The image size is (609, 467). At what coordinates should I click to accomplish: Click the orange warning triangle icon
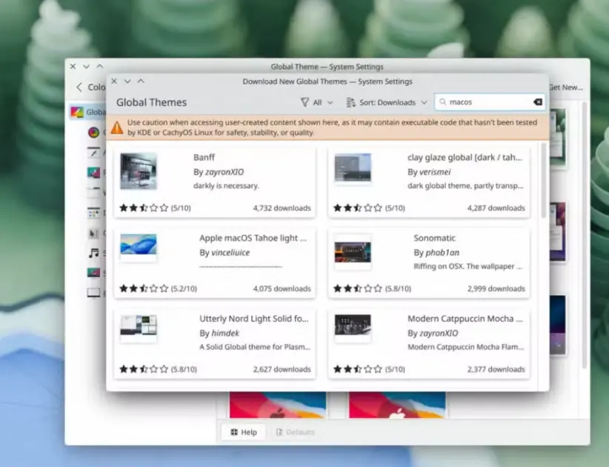[117, 127]
